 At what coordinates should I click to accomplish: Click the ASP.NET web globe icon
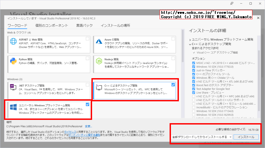click(x=13, y=41)
